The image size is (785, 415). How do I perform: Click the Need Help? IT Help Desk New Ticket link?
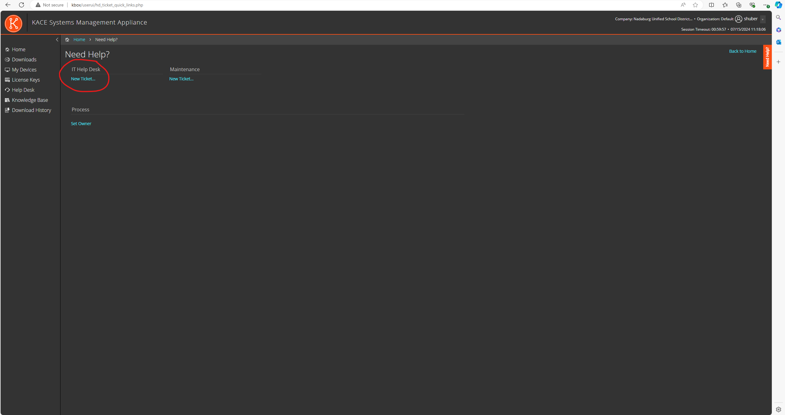[83, 78]
